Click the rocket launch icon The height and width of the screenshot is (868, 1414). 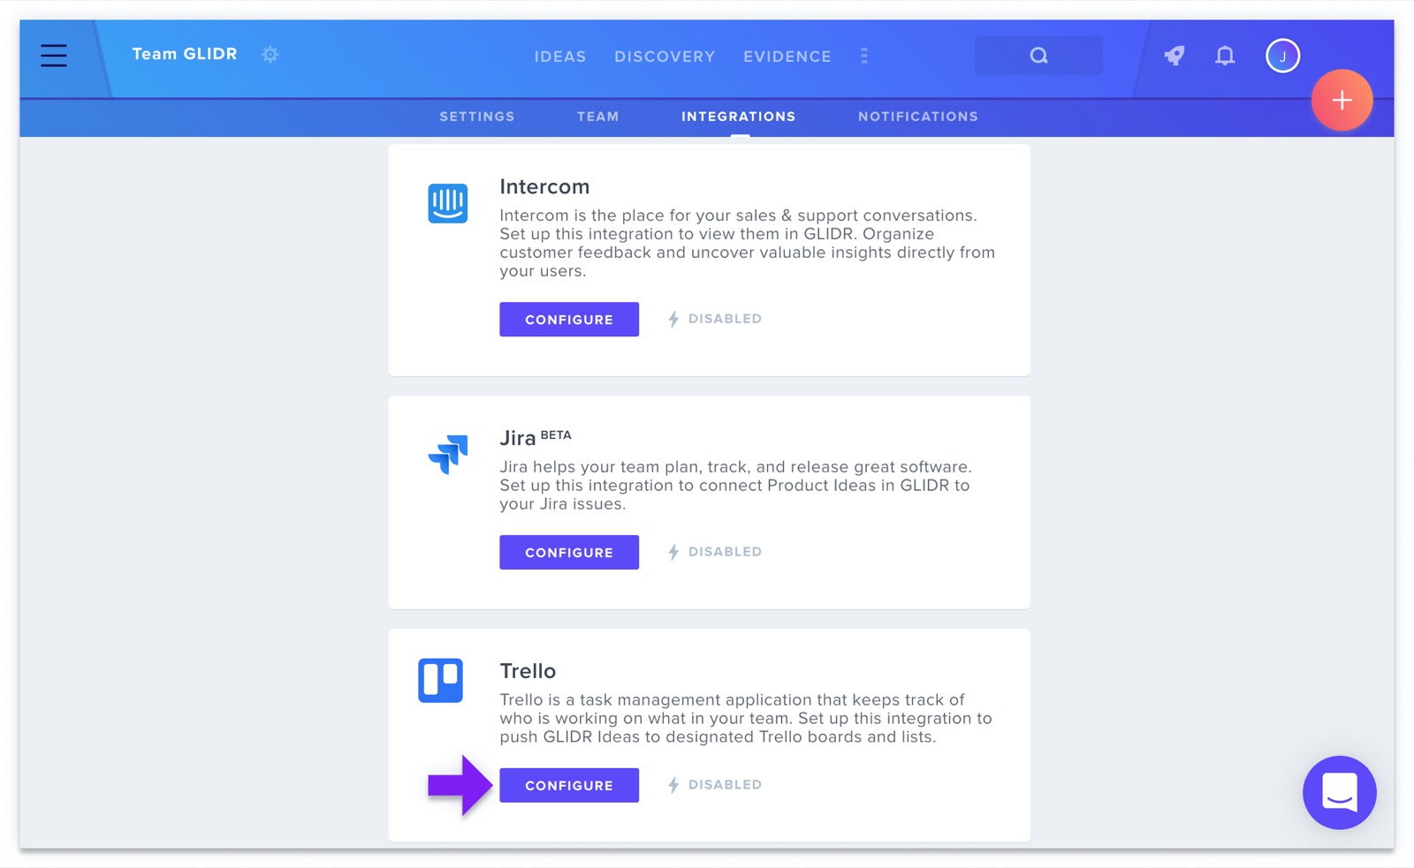pyautogui.click(x=1175, y=56)
